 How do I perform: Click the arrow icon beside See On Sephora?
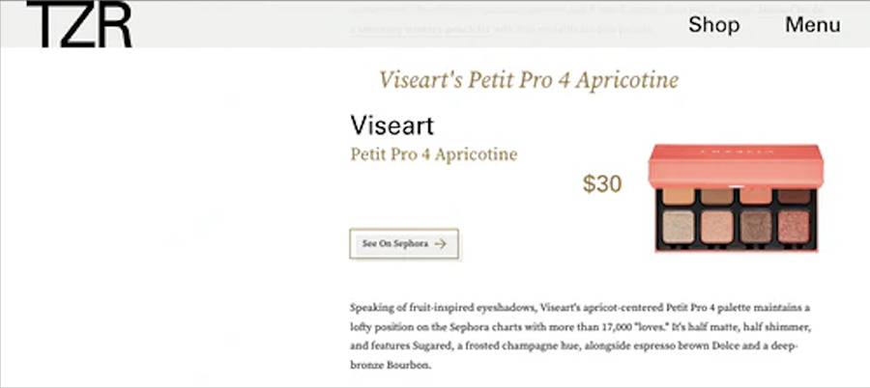pyautogui.click(x=441, y=244)
